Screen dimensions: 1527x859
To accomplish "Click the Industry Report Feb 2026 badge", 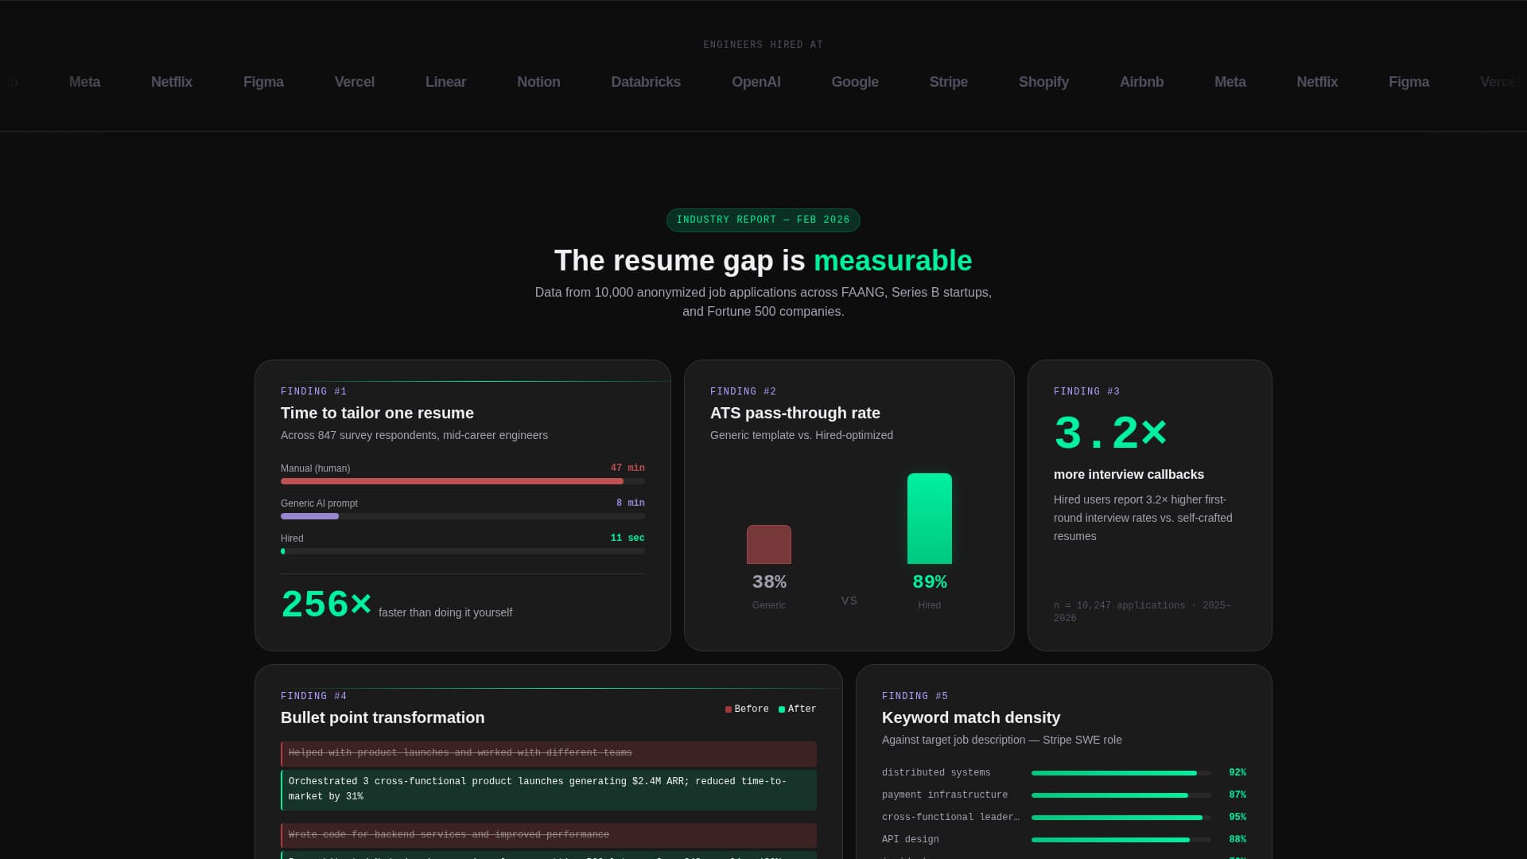I will click(x=763, y=220).
